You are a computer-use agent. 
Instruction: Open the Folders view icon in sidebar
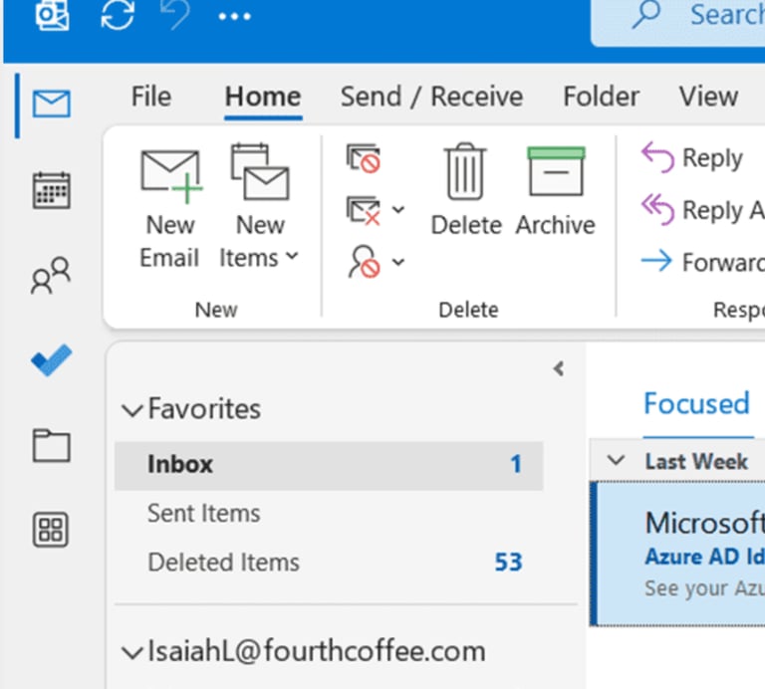point(51,445)
